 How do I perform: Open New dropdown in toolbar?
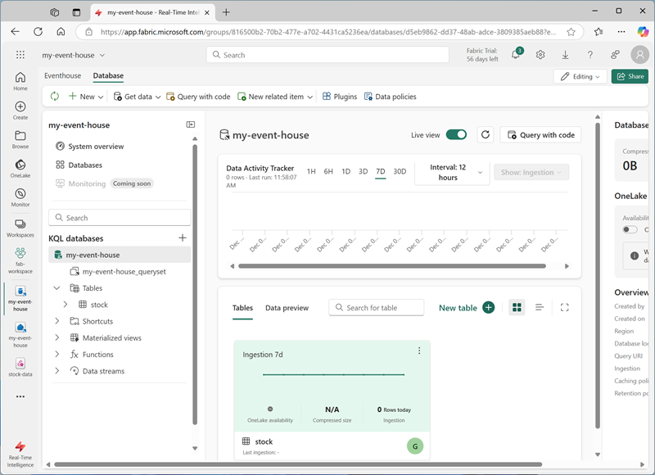coord(86,97)
